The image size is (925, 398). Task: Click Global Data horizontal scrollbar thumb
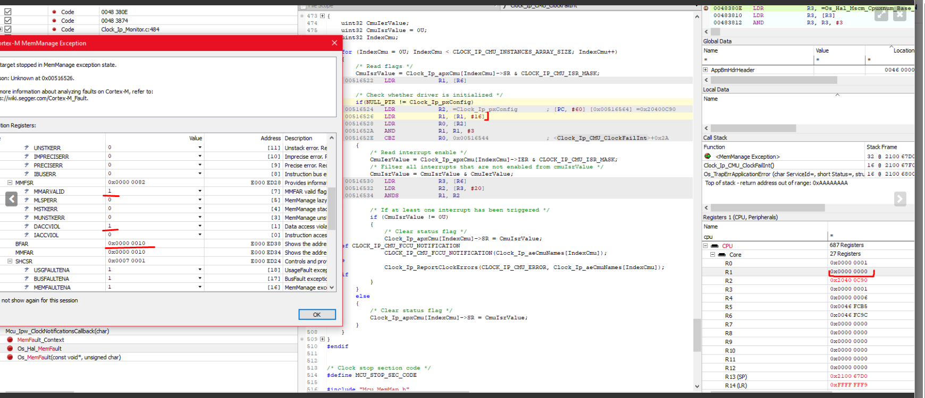pyautogui.click(x=774, y=80)
